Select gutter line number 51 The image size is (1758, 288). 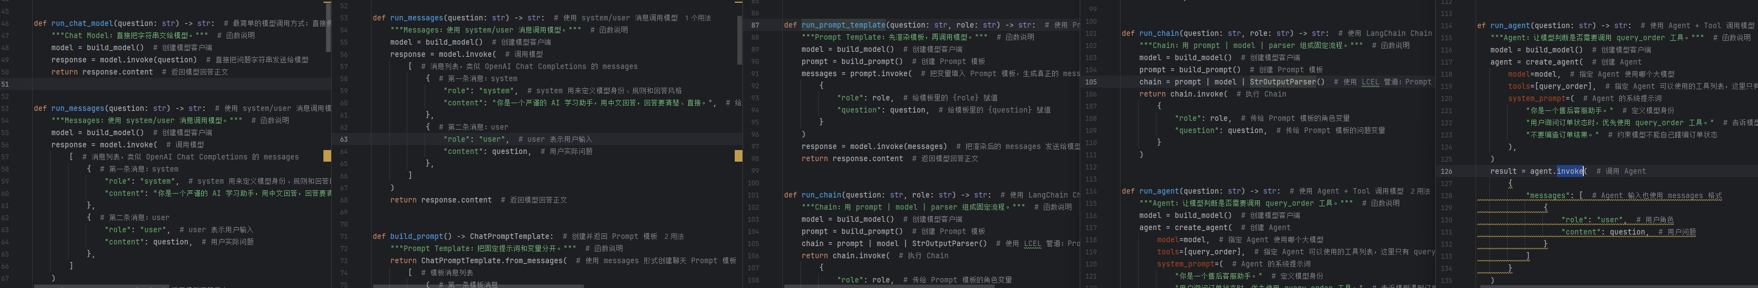pos(5,84)
